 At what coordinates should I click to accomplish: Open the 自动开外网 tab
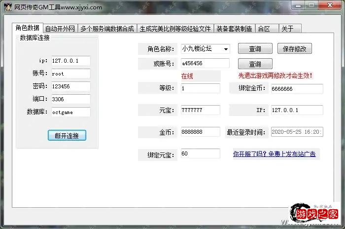(x=60, y=29)
